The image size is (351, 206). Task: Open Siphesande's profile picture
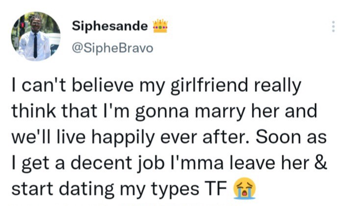tap(36, 37)
